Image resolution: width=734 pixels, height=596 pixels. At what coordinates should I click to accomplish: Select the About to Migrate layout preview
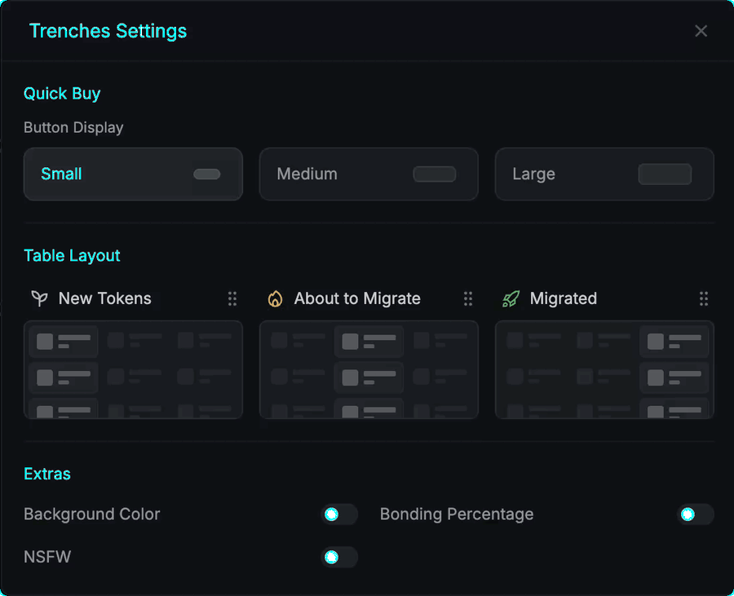[x=369, y=369]
